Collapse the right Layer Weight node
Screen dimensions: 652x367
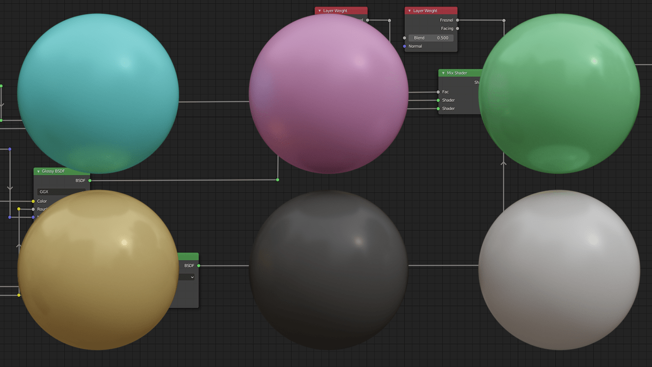pyautogui.click(x=411, y=10)
